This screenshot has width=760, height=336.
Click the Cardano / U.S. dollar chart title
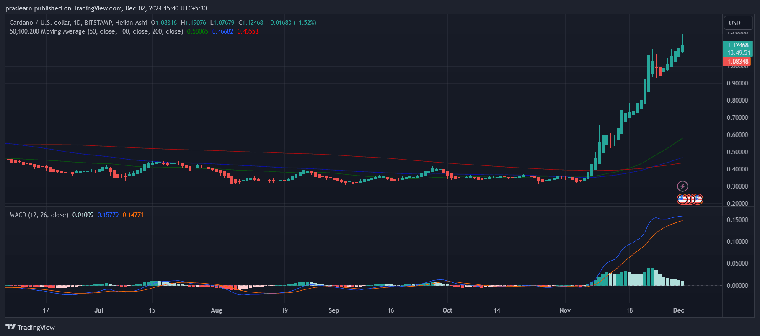[x=78, y=23]
